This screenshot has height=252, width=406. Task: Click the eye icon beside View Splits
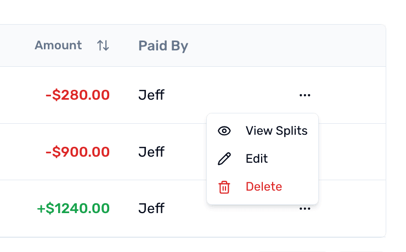click(x=224, y=131)
